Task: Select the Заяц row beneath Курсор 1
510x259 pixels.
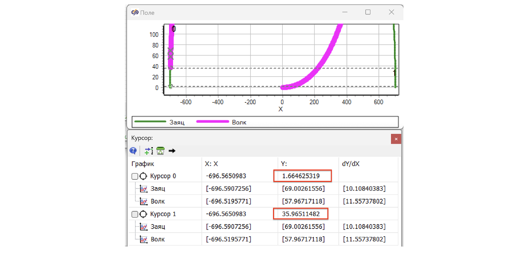Action: click(263, 226)
